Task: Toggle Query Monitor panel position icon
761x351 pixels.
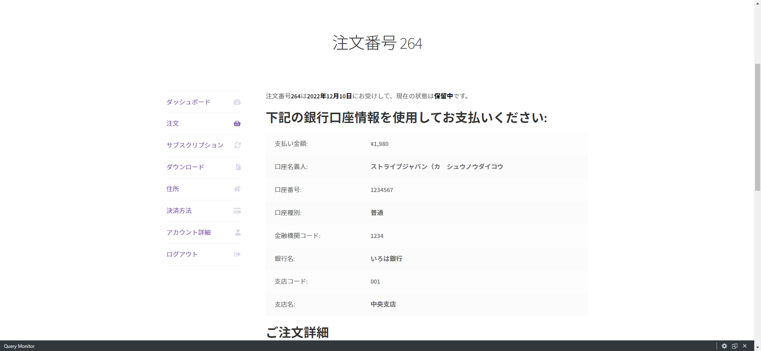Action: [734, 346]
